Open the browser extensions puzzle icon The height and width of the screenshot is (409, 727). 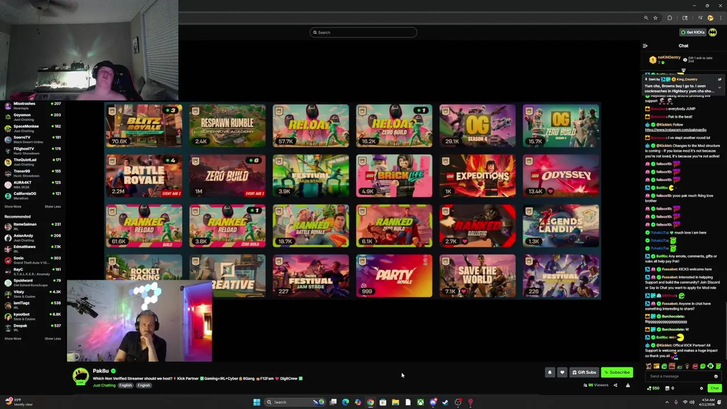[670, 18]
